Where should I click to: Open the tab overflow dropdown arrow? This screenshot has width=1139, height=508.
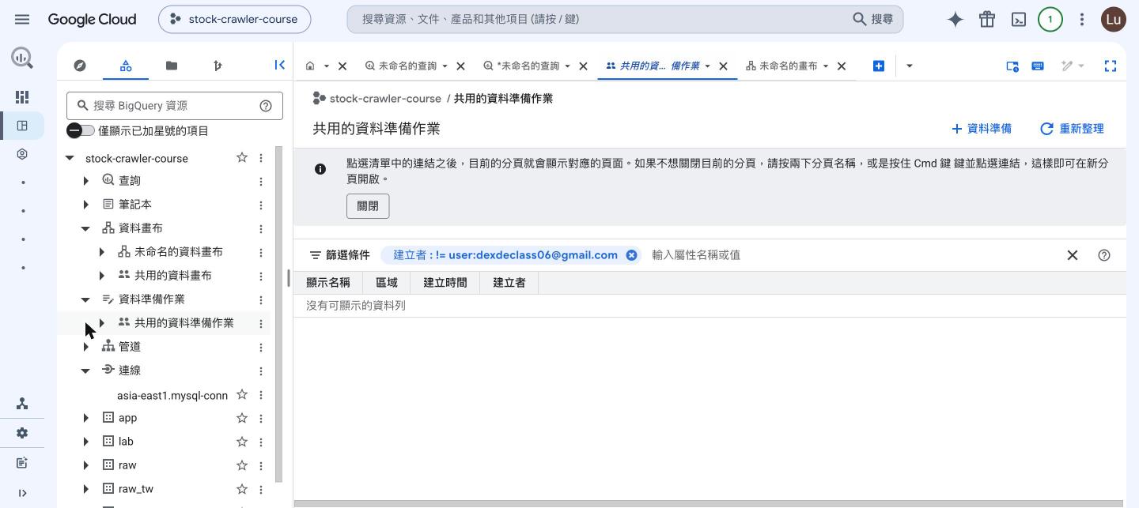[x=909, y=66]
